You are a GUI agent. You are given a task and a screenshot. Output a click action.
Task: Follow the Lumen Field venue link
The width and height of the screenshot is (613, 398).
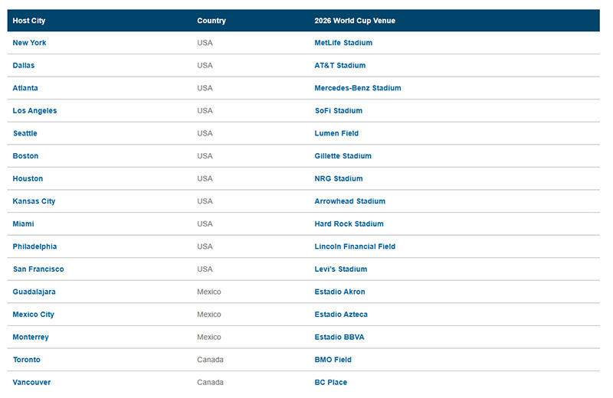point(336,133)
